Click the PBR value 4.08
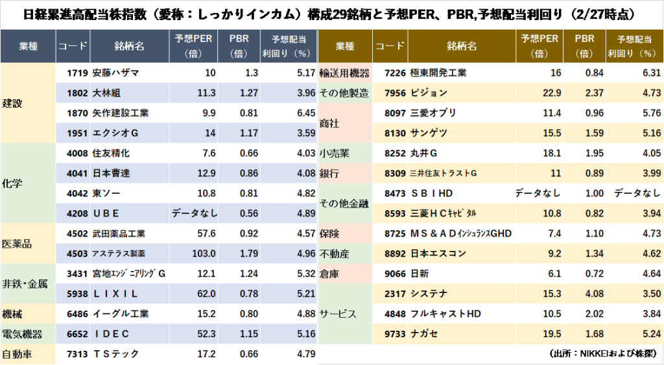The width and height of the screenshot is (664, 365). (x=595, y=294)
